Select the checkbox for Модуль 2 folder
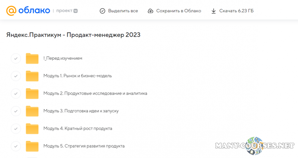Viewport: 298px width, 158px height. [16, 93]
